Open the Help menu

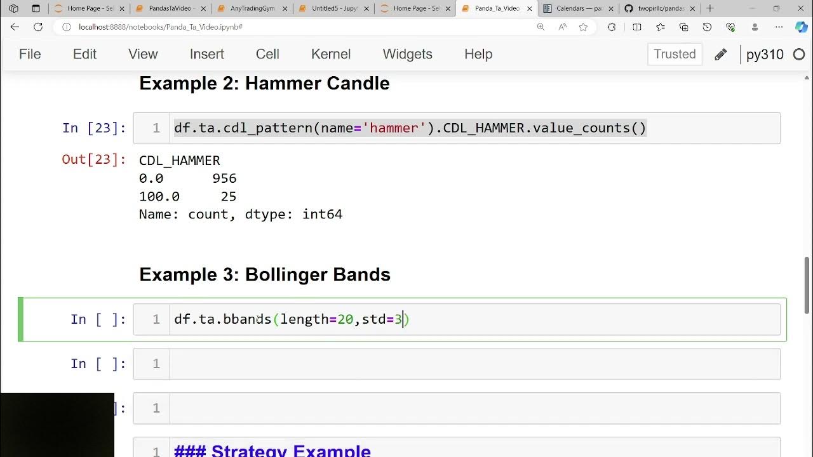[478, 55]
